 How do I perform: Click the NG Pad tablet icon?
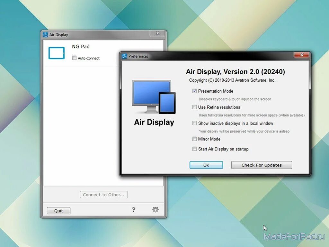[x=57, y=53]
